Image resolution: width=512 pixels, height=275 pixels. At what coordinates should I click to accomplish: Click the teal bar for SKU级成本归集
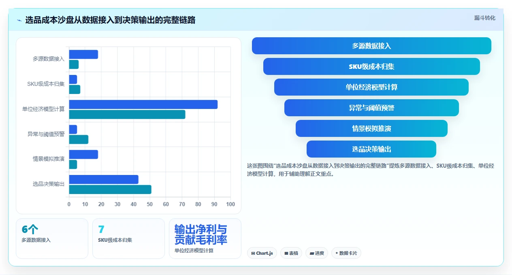click(x=75, y=90)
